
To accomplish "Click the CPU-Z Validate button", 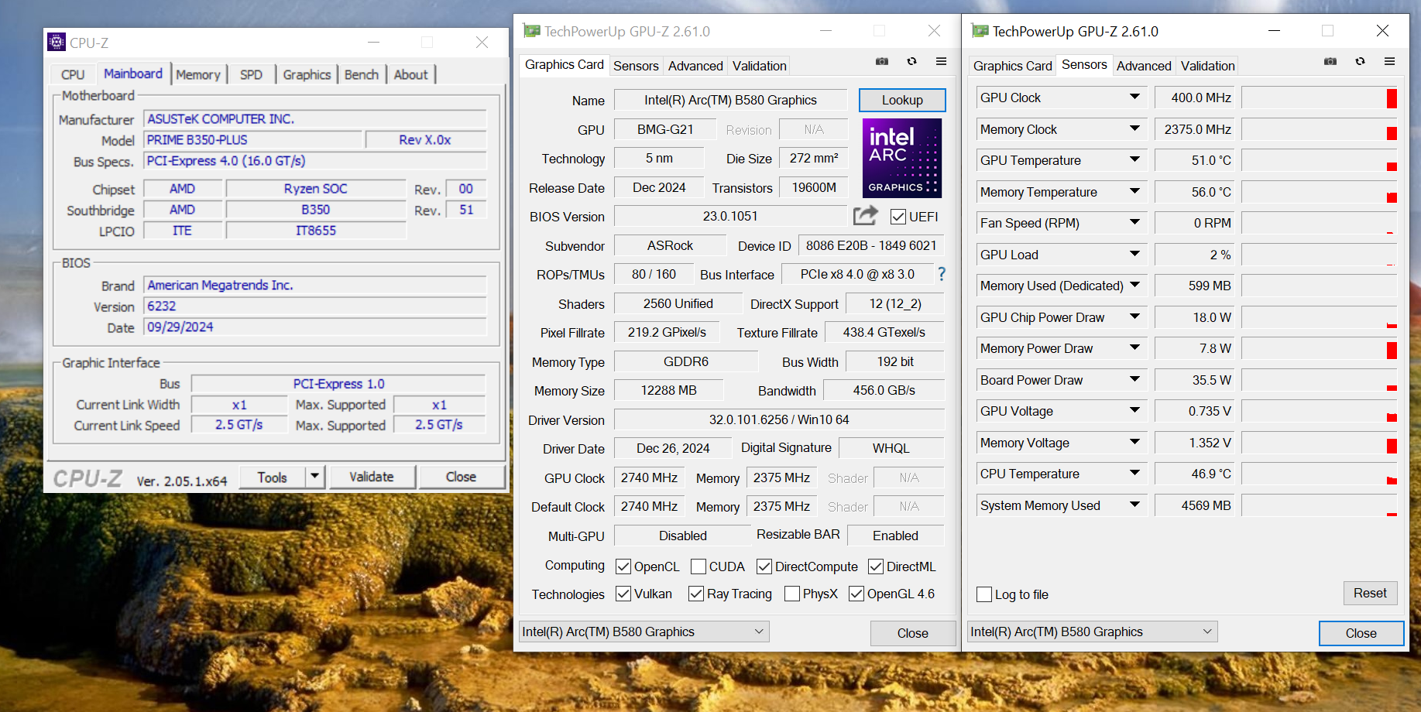I will [372, 477].
